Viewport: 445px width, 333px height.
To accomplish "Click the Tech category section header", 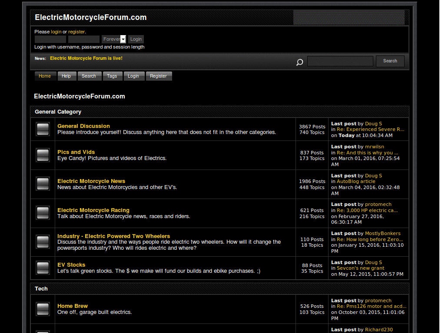I will tap(41, 289).
